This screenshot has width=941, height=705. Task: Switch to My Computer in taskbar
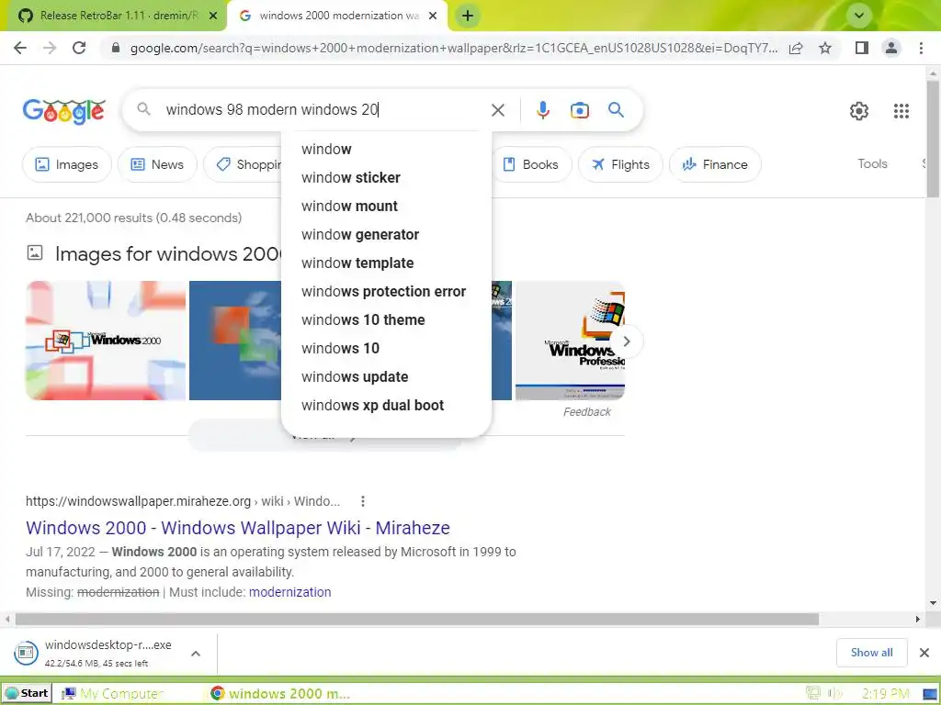pyautogui.click(x=114, y=694)
